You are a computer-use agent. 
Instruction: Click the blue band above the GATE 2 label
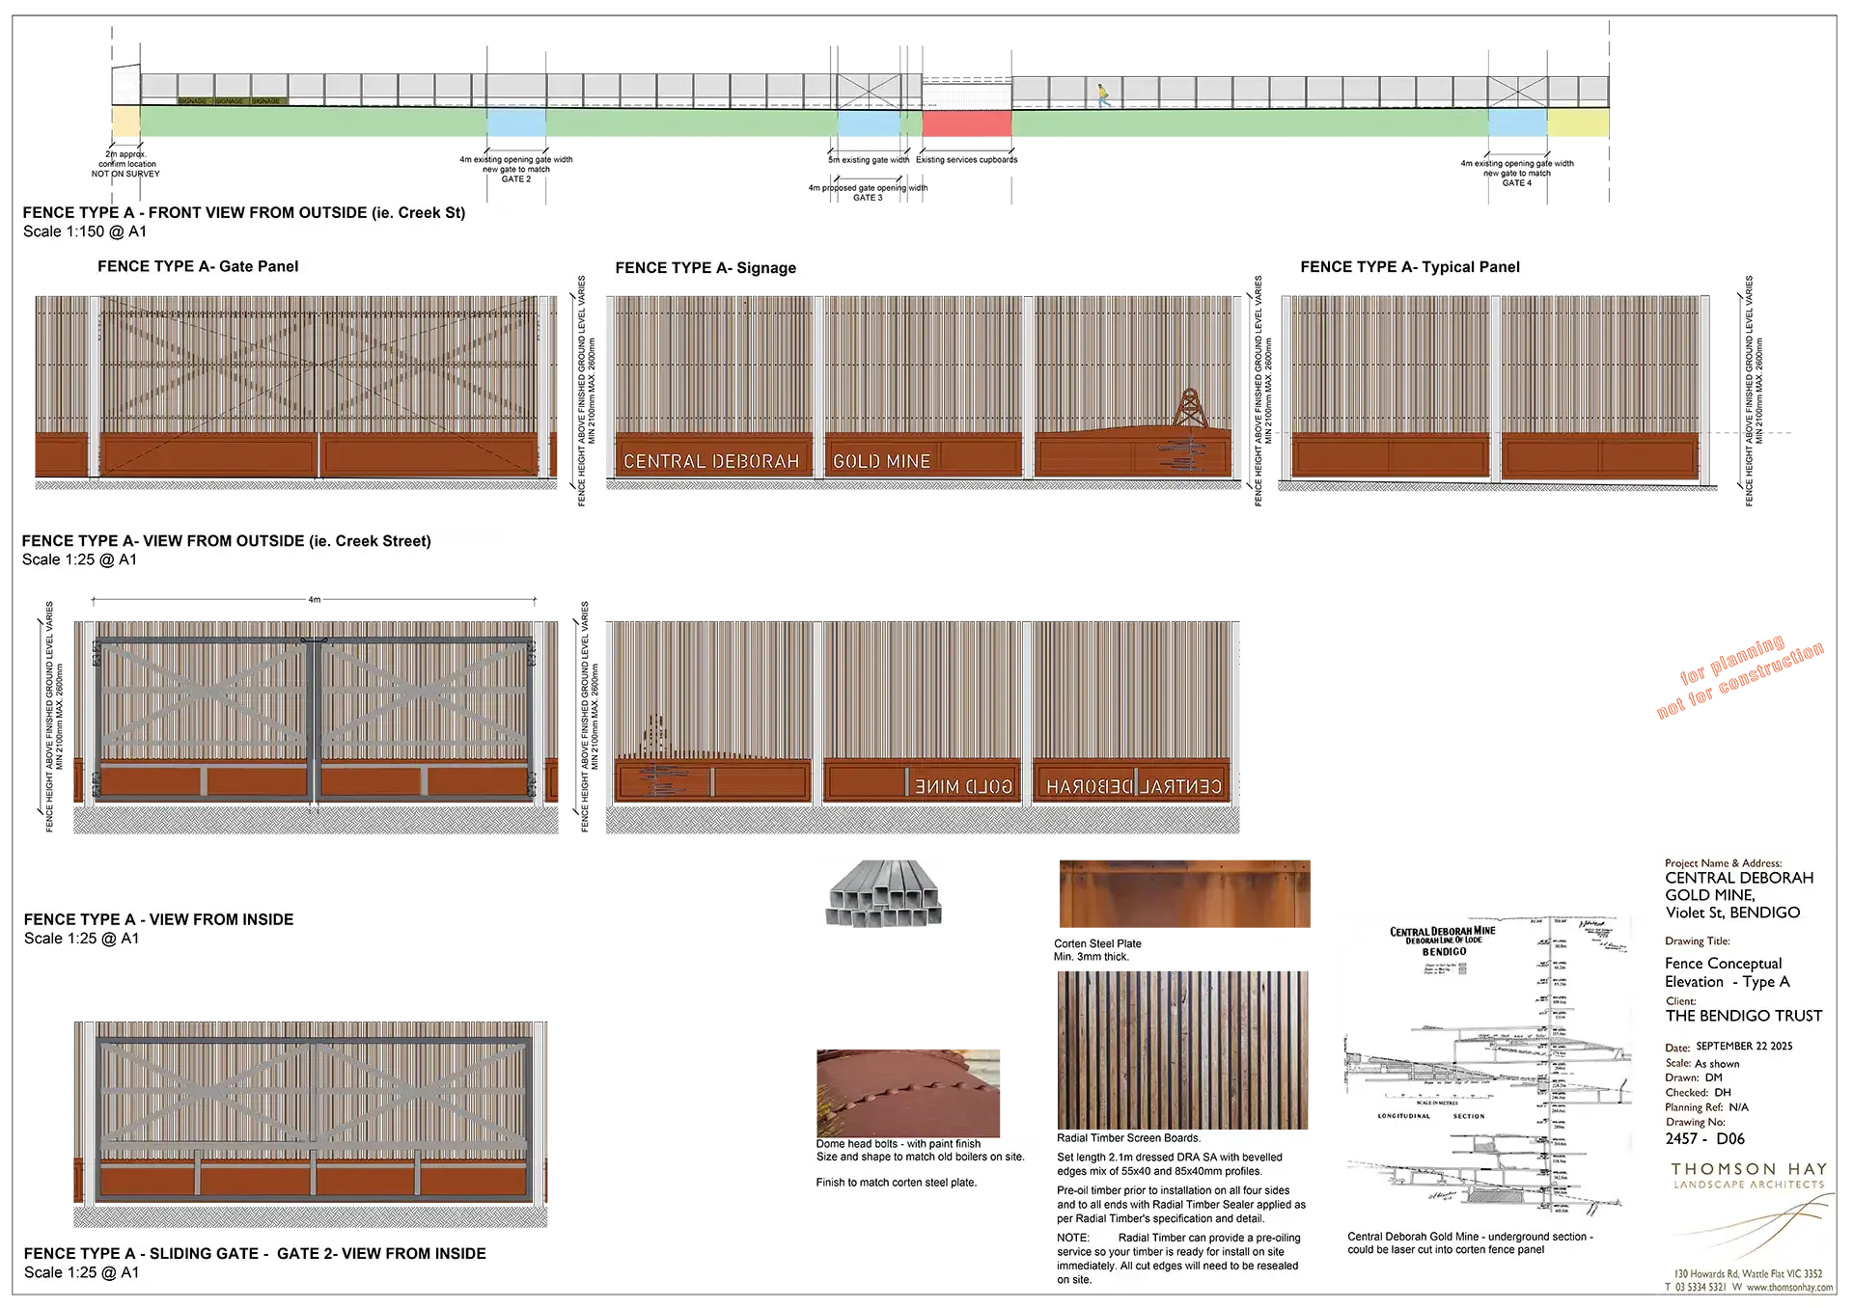click(x=516, y=123)
